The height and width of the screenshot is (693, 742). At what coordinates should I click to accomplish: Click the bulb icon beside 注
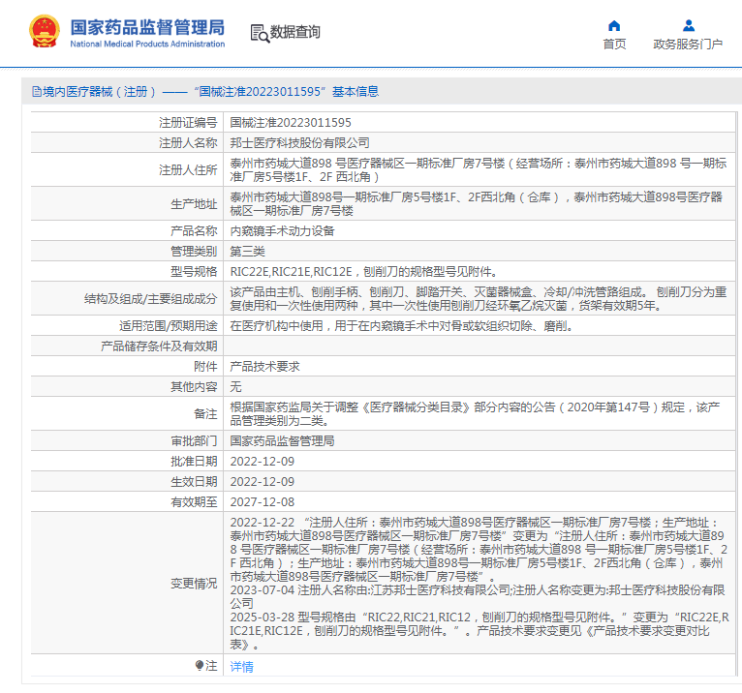[200, 665]
